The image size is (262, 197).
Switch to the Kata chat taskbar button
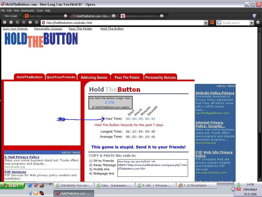point(115,185)
